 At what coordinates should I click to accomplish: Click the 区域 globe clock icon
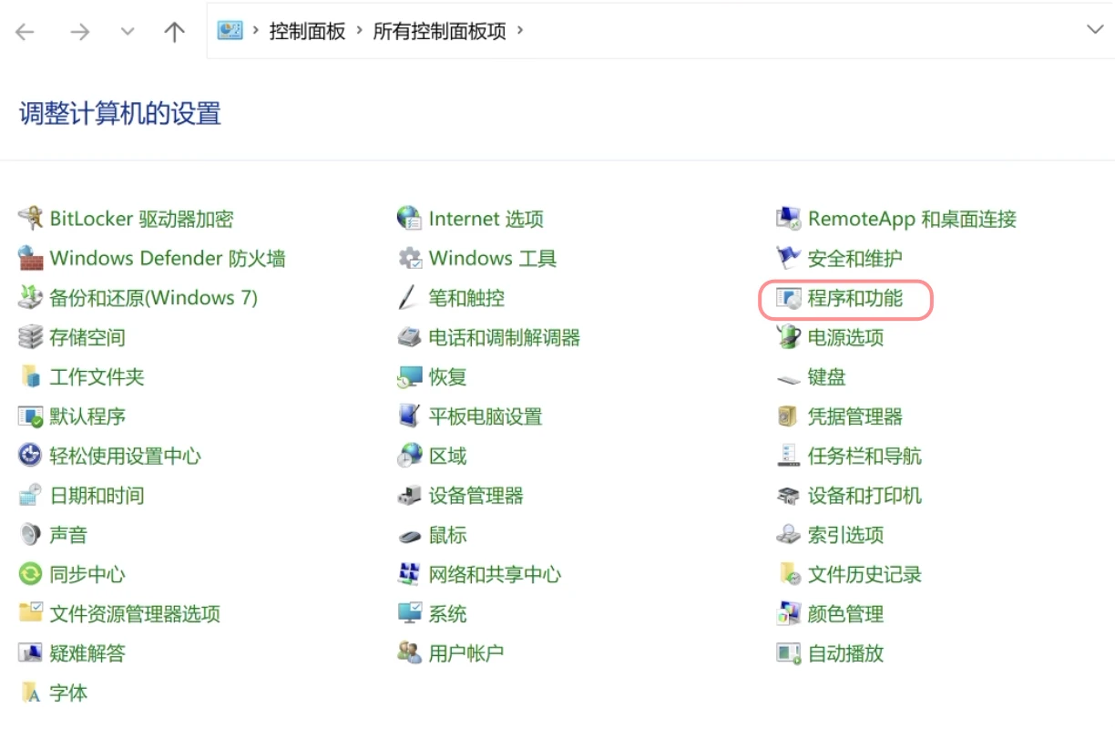[410, 456]
